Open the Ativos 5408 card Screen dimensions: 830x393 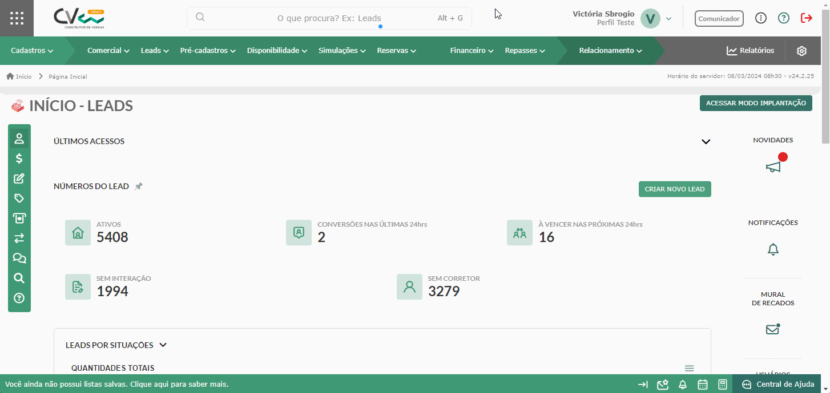97,232
